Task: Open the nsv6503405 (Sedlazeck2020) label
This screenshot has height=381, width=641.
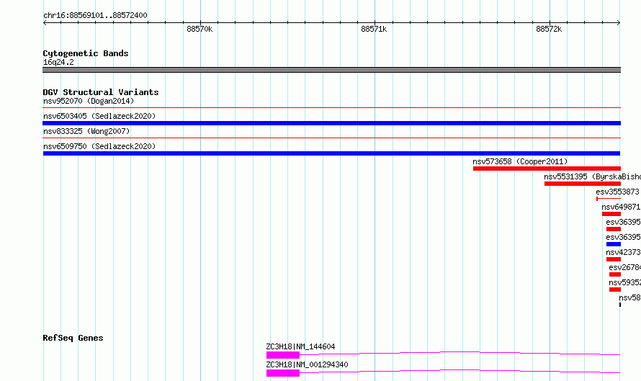Action: (99, 116)
